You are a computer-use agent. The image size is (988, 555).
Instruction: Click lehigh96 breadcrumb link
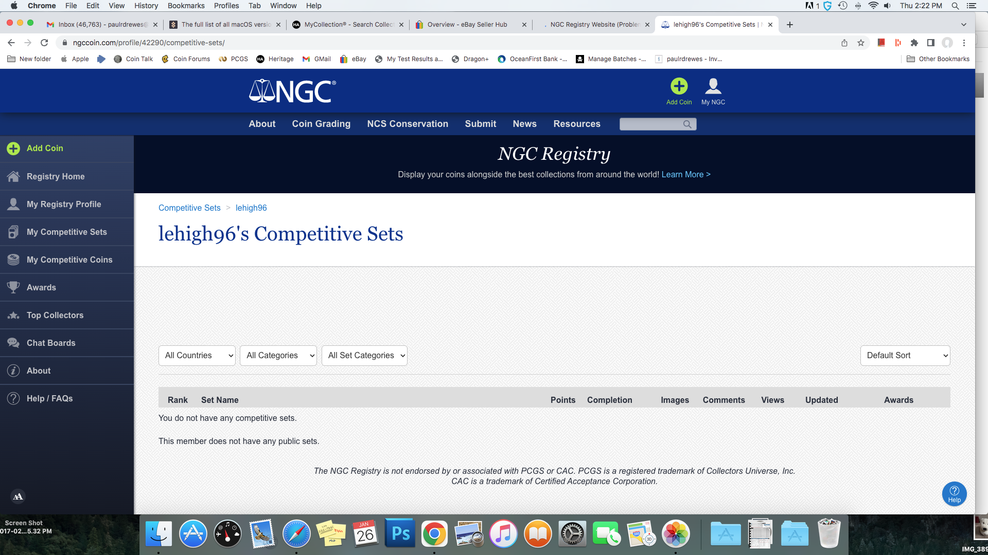pos(251,208)
